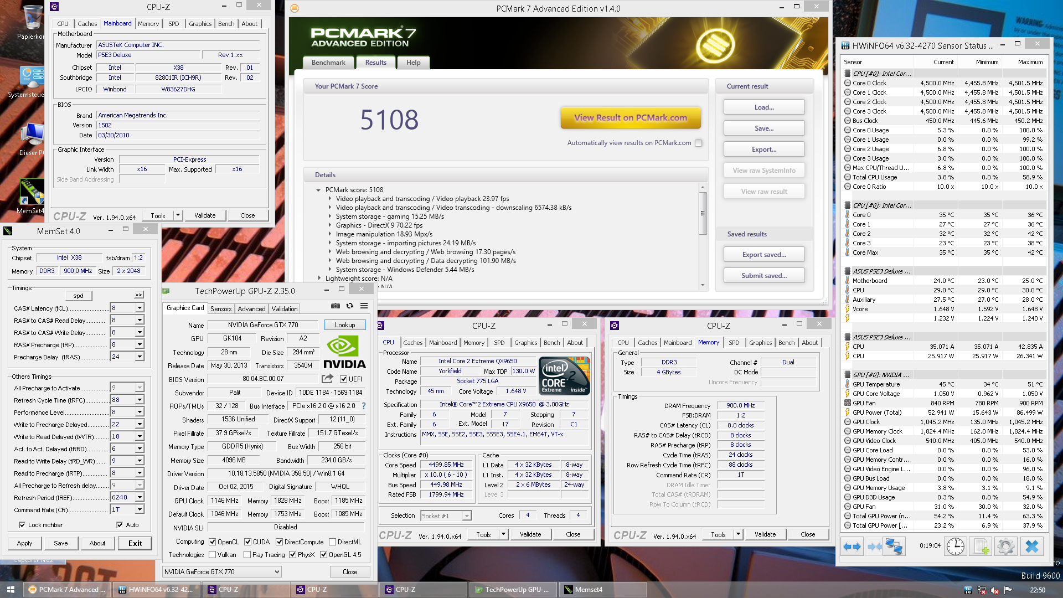Toggle Auto checkbox in MemSet

(120, 525)
